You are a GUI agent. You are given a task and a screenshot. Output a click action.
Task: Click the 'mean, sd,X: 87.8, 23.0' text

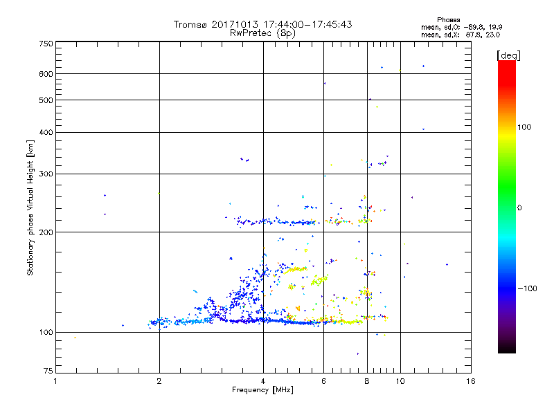(x=461, y=35)
